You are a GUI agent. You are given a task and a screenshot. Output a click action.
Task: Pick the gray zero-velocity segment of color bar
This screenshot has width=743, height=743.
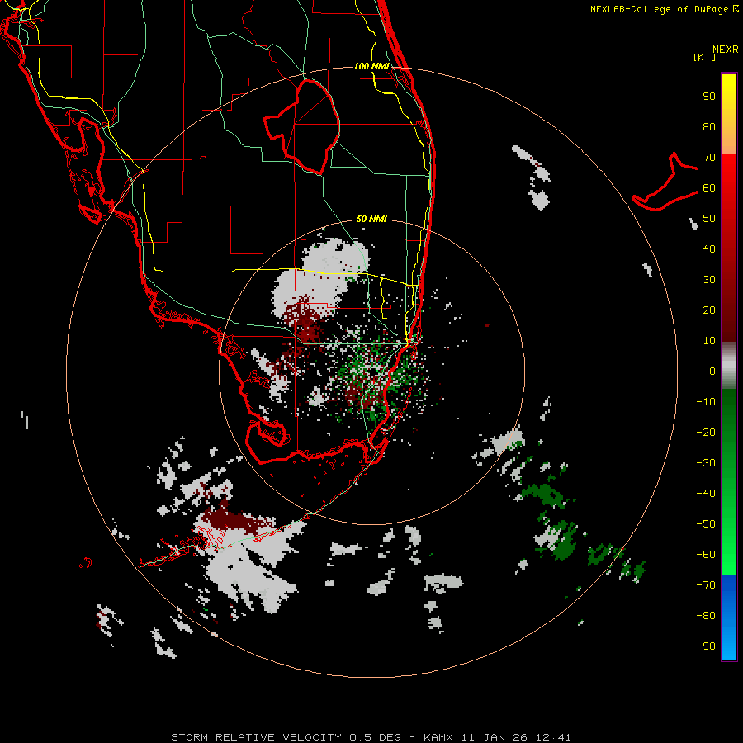point(729,366)
